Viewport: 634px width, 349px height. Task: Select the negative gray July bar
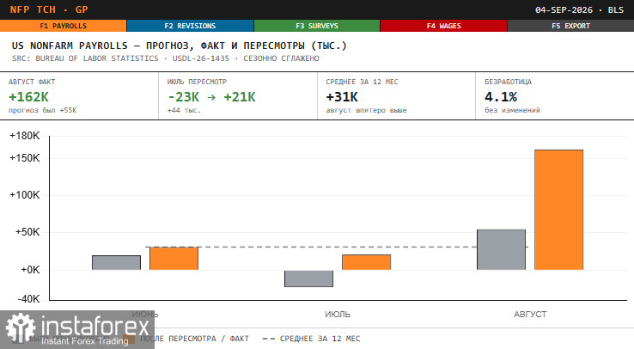click(x=308, y=279)
